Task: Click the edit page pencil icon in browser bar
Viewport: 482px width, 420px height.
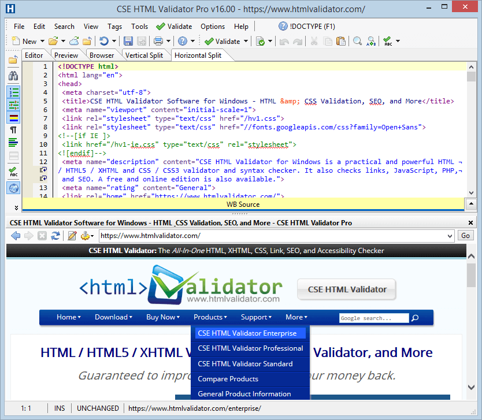Action: pos(72,236)
